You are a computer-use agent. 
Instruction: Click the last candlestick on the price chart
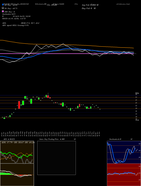pos(100,109)
